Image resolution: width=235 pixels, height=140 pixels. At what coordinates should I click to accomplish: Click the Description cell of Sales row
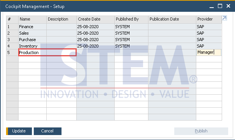click(62, 33)
